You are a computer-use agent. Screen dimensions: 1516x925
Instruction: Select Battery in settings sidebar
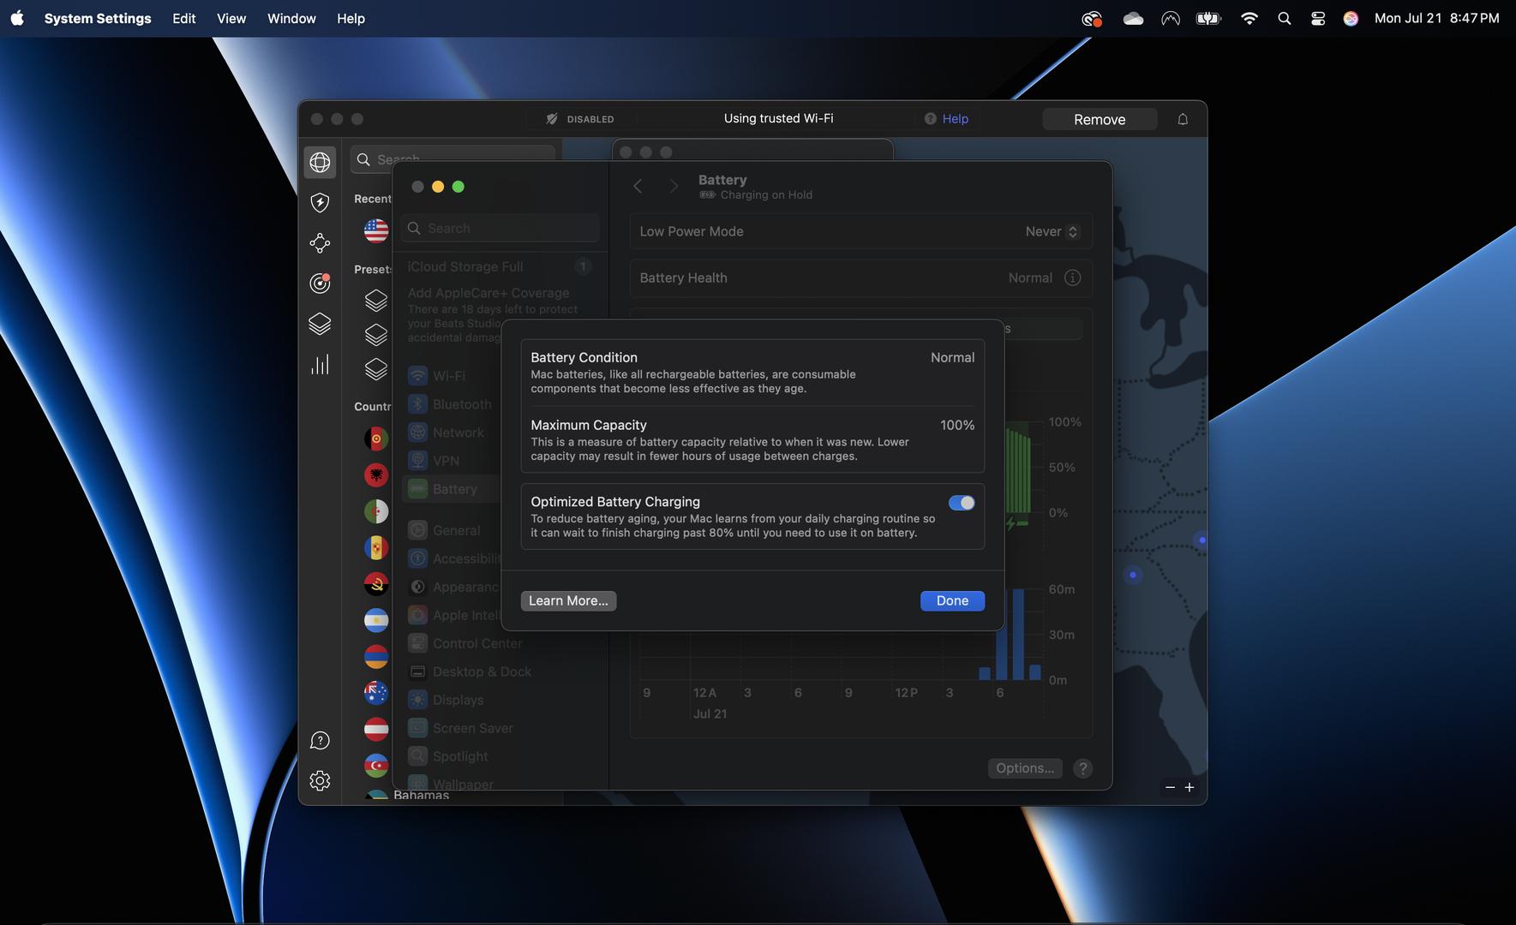coord(452,489)
